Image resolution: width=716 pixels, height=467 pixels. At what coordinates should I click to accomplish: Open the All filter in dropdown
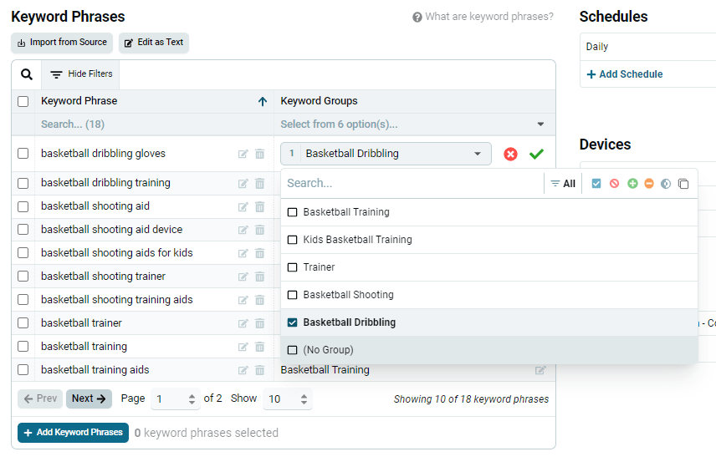coord(563,183)
